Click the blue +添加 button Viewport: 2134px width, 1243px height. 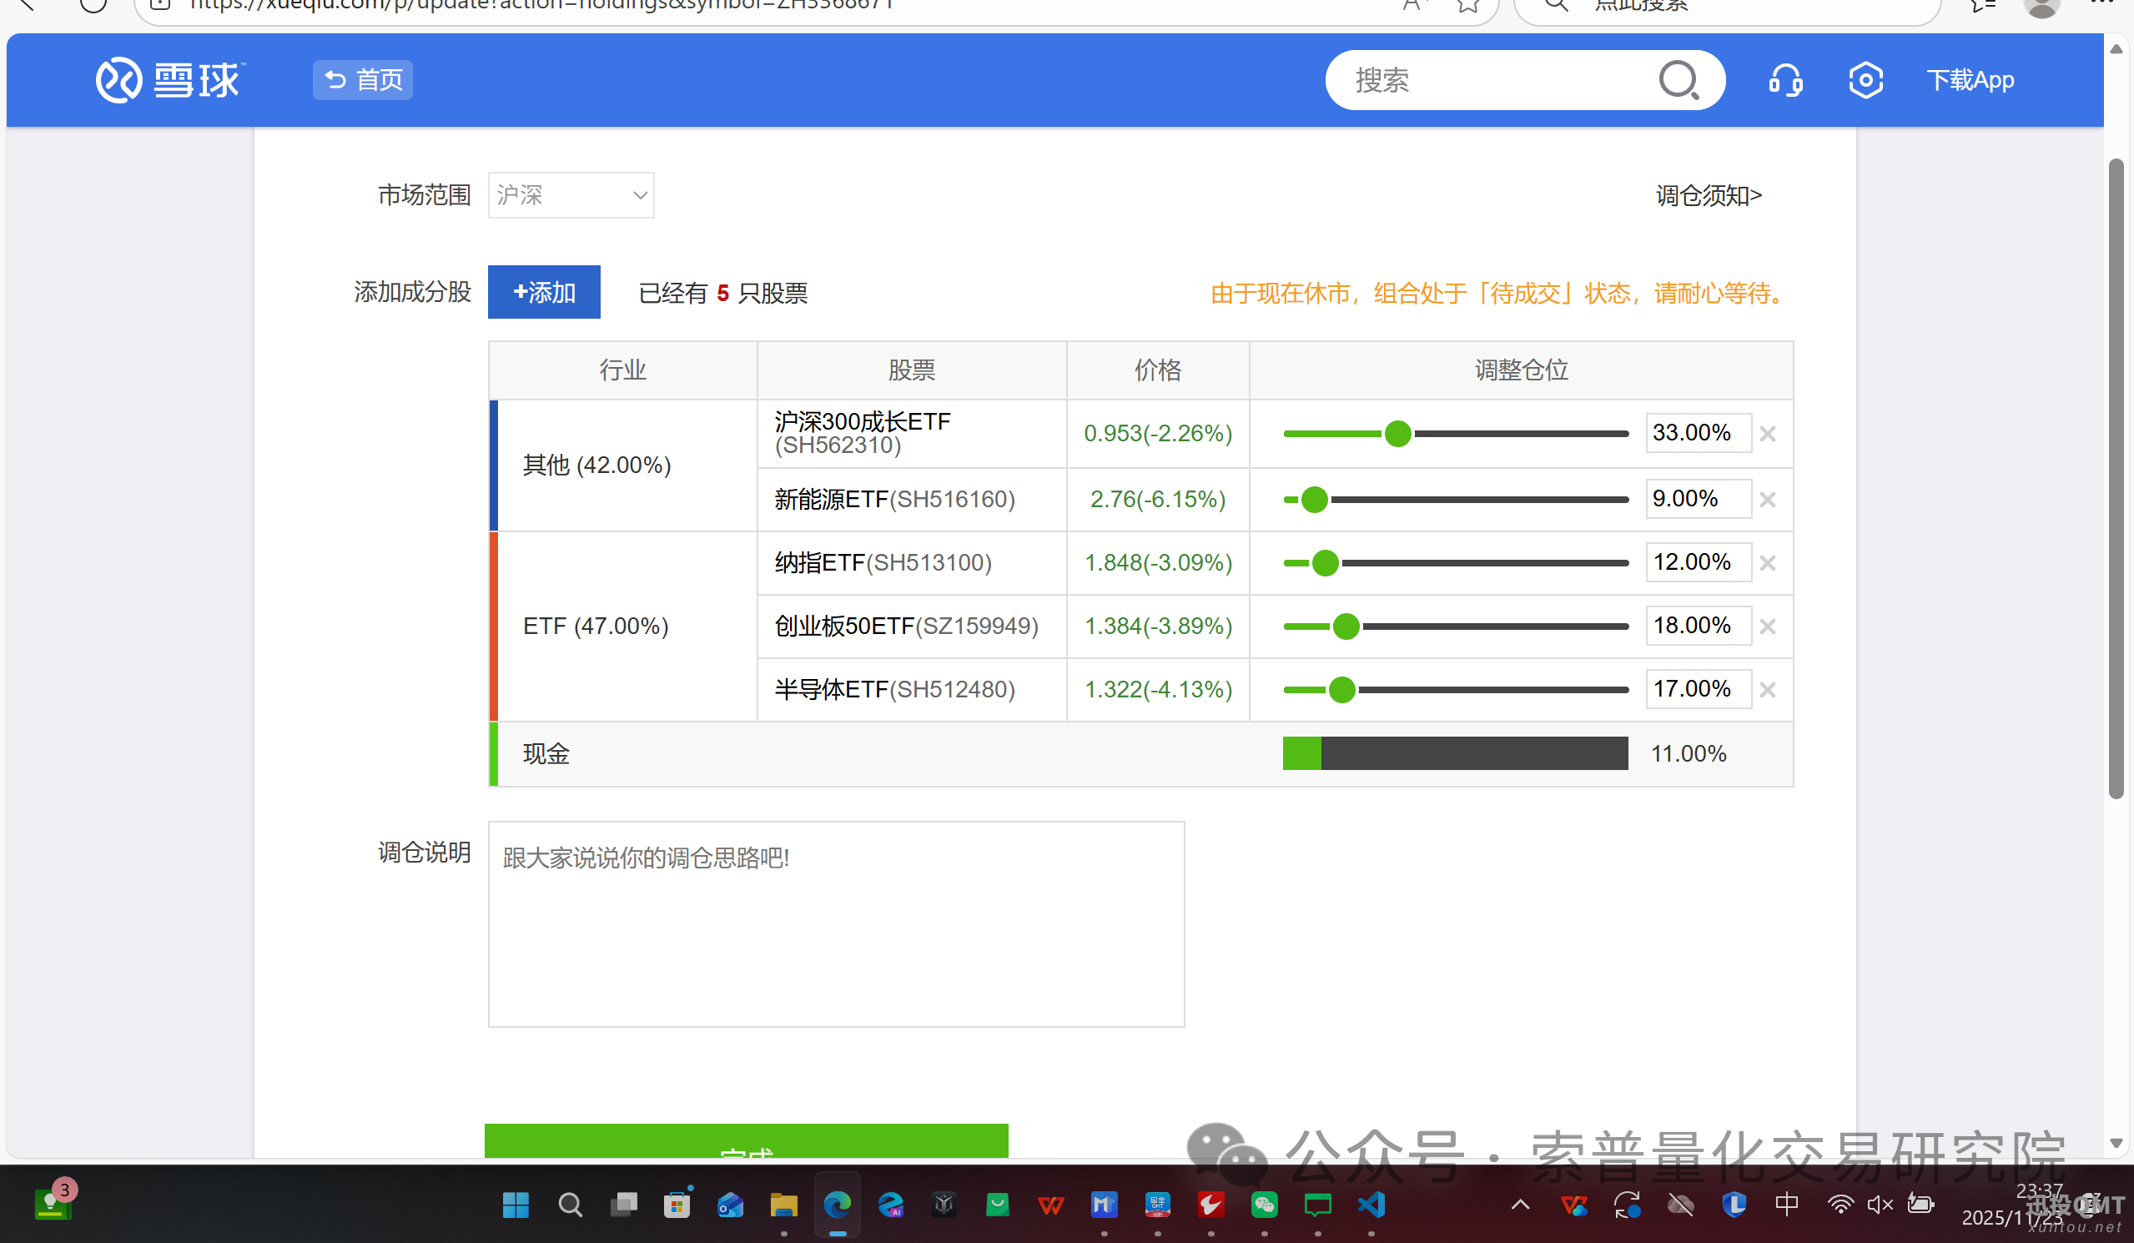[x=544, y=292]
